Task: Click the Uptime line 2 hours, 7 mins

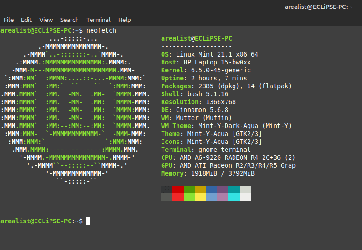Action: click(204, 79)
